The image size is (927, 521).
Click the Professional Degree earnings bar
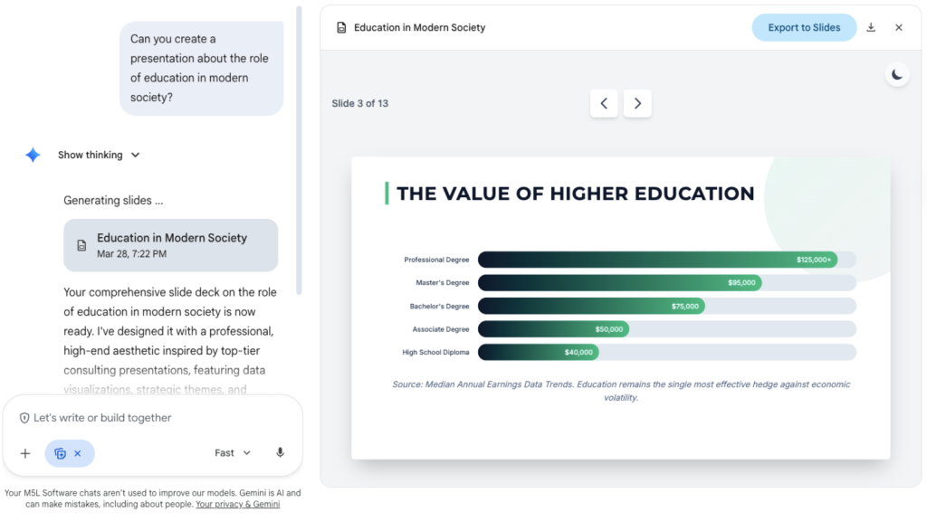(657, 260)
